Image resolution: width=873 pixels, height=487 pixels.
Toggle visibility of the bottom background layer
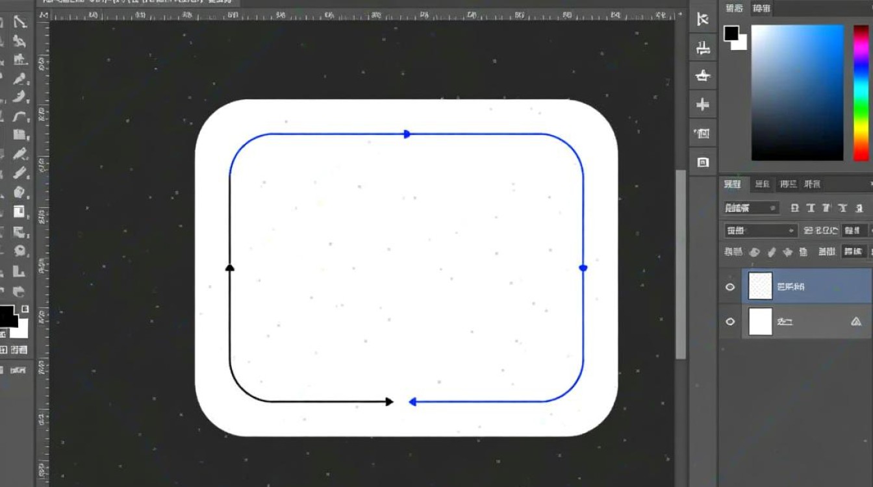pos(730,321)
